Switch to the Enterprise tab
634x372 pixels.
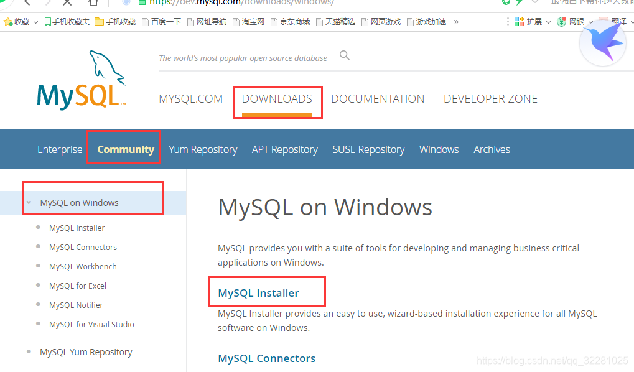(60, 149)
